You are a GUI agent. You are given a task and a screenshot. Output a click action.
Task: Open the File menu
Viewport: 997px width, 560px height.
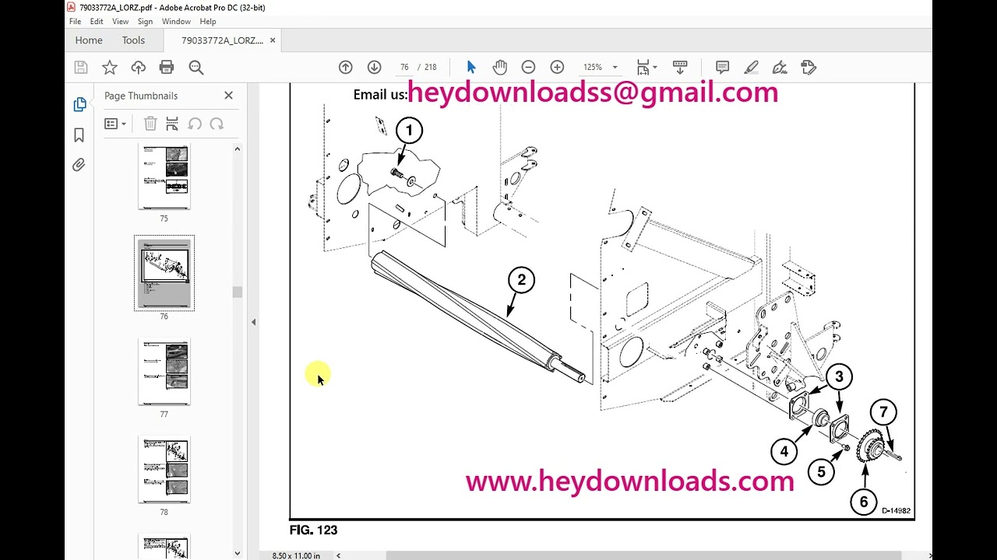pos(75,22)
